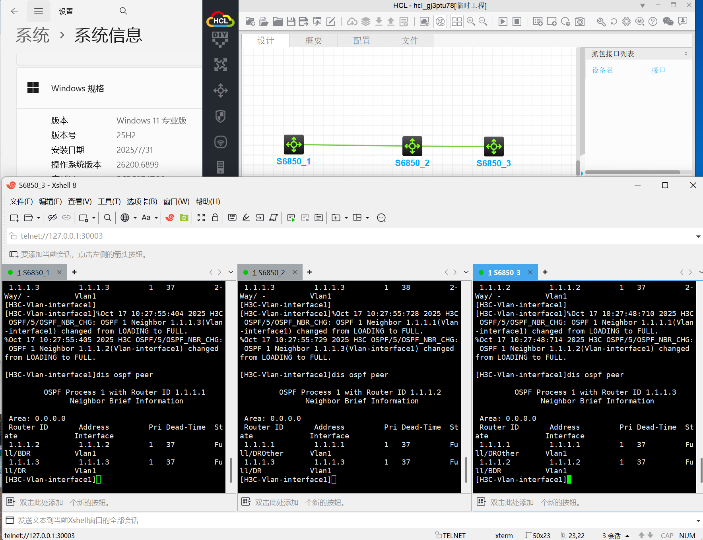Open the 工具(T) menu in Xshell
The width and height of the screenshot is (703, 540).
tap(109, 202)
